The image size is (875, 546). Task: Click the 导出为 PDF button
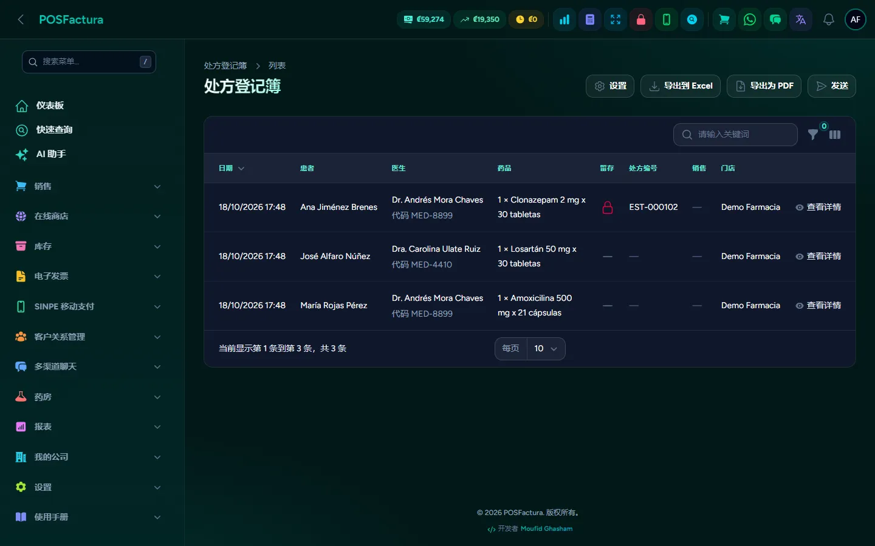click(x=764, y=86)
